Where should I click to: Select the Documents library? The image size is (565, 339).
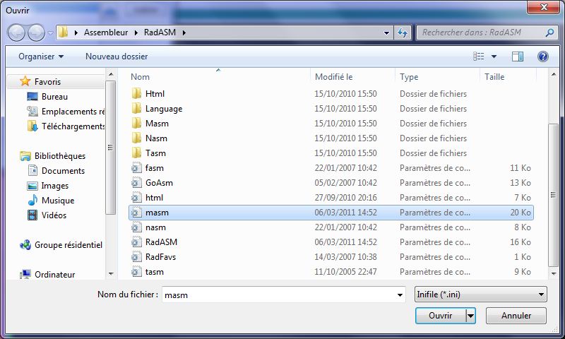tap(63, 171)
